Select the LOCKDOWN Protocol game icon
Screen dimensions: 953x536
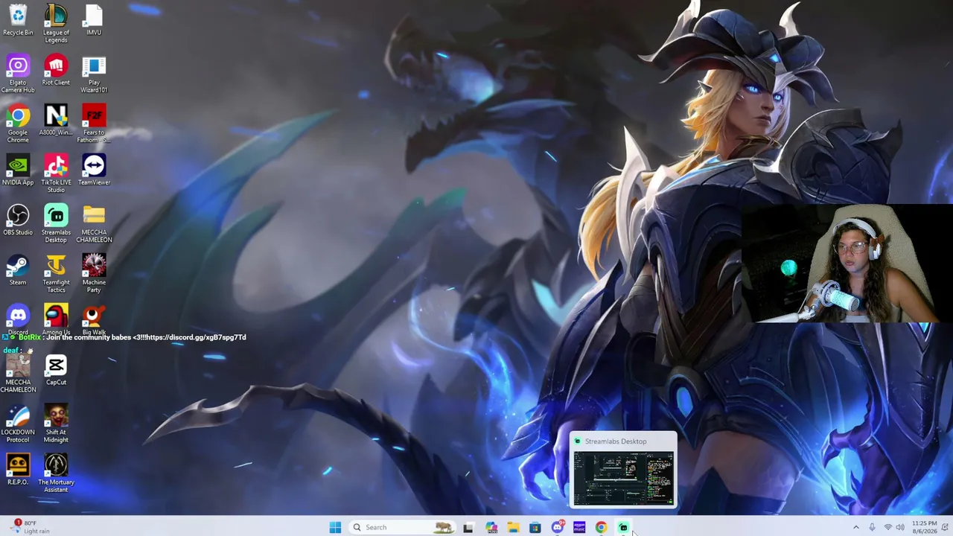click(18, 424)
